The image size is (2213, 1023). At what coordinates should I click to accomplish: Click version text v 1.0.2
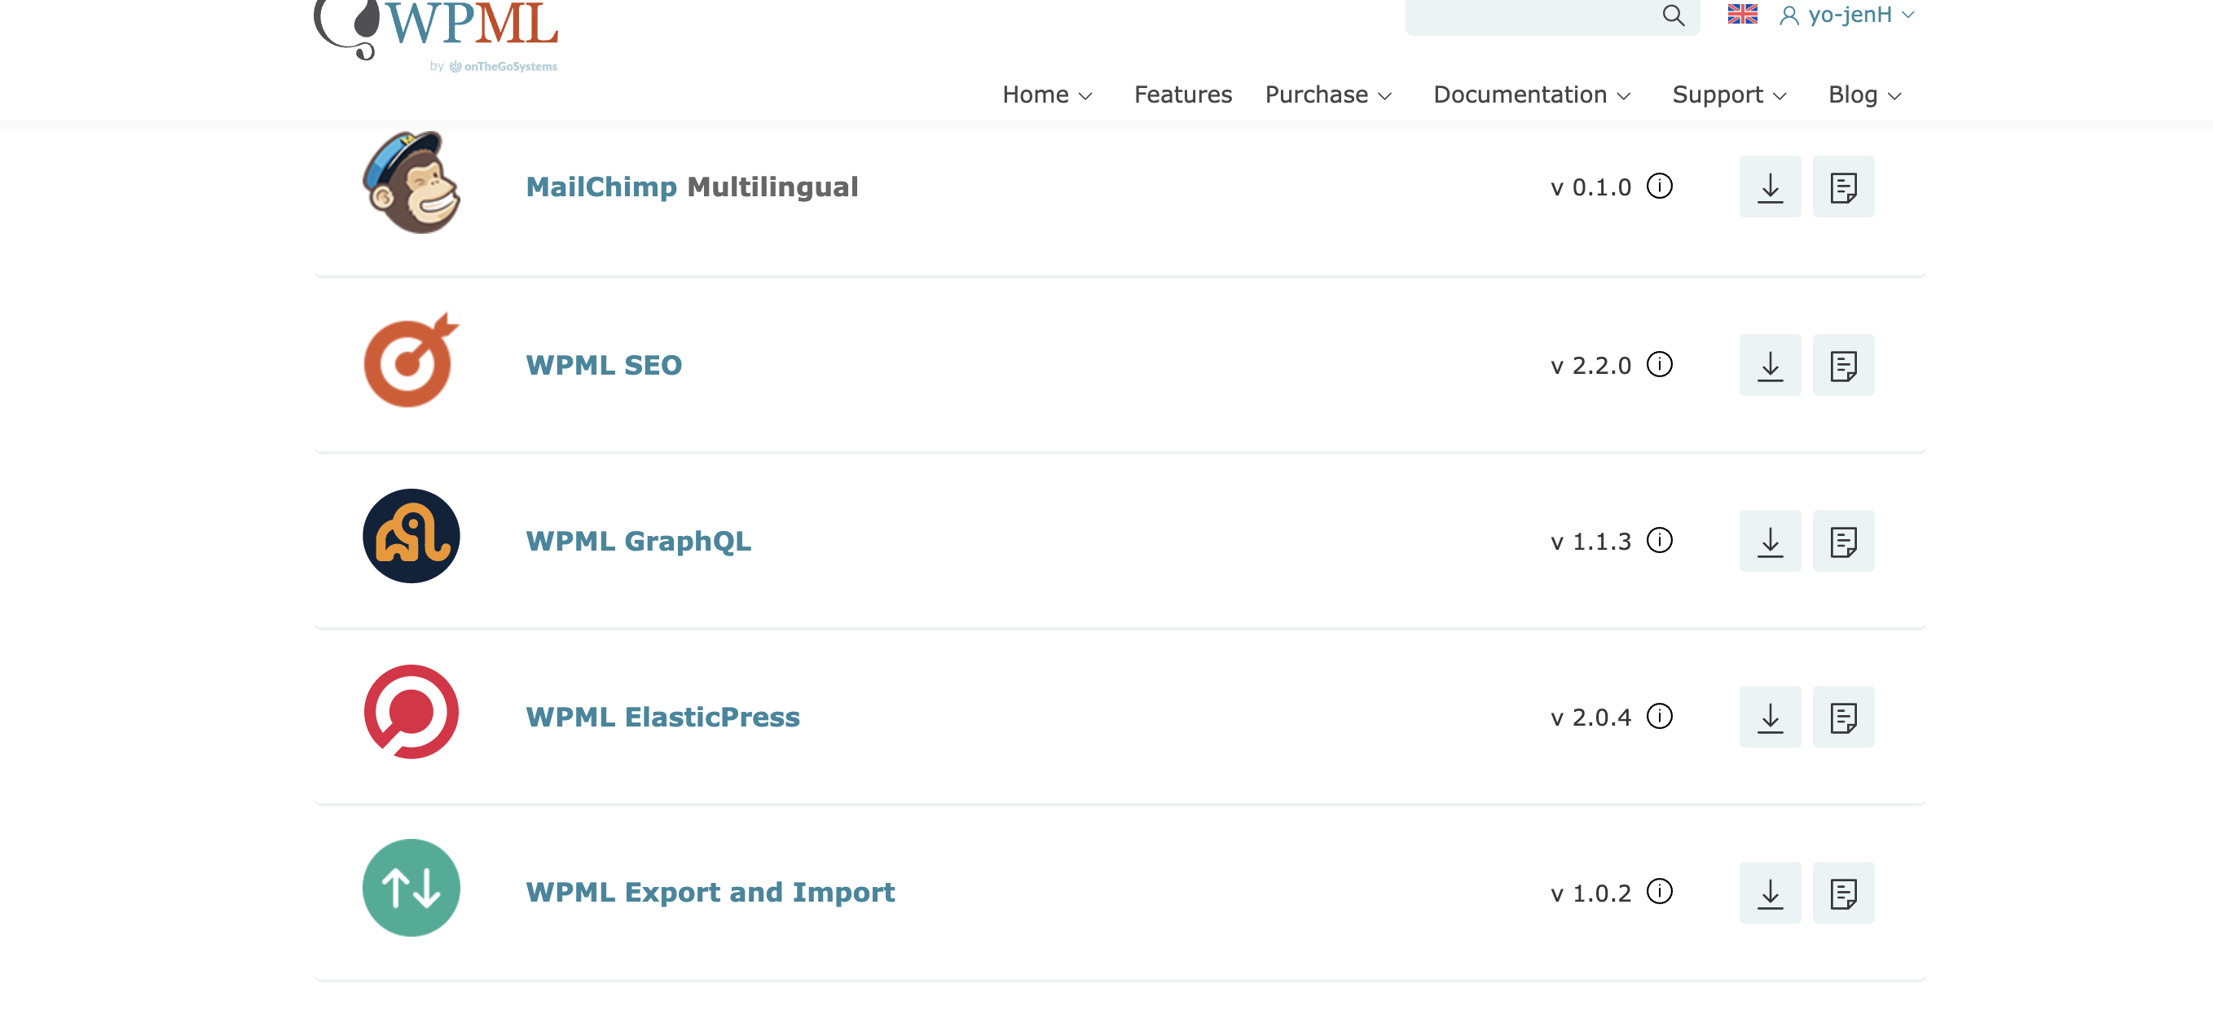[x=1590, y=893]
